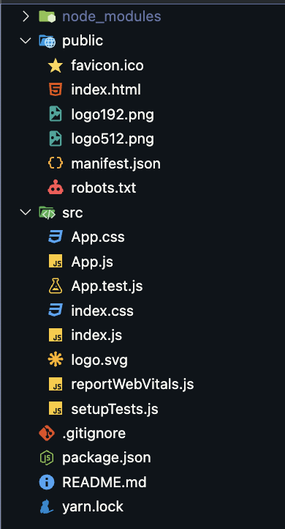Select the node_modules folder name

pyautogui.click(x=112, y=16)
